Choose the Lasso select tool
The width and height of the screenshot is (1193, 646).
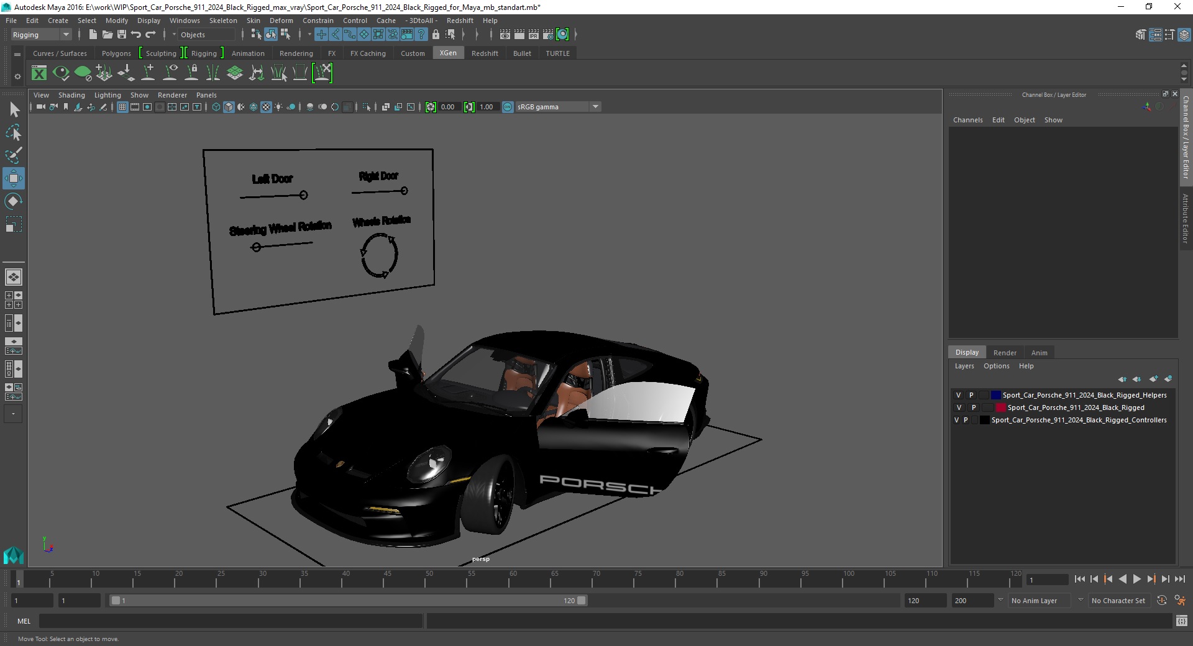point(14,132)
